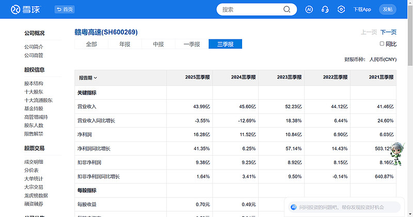Go back using the 首页 button
Screen dimensions: 413x217
[x=65, y=9]
